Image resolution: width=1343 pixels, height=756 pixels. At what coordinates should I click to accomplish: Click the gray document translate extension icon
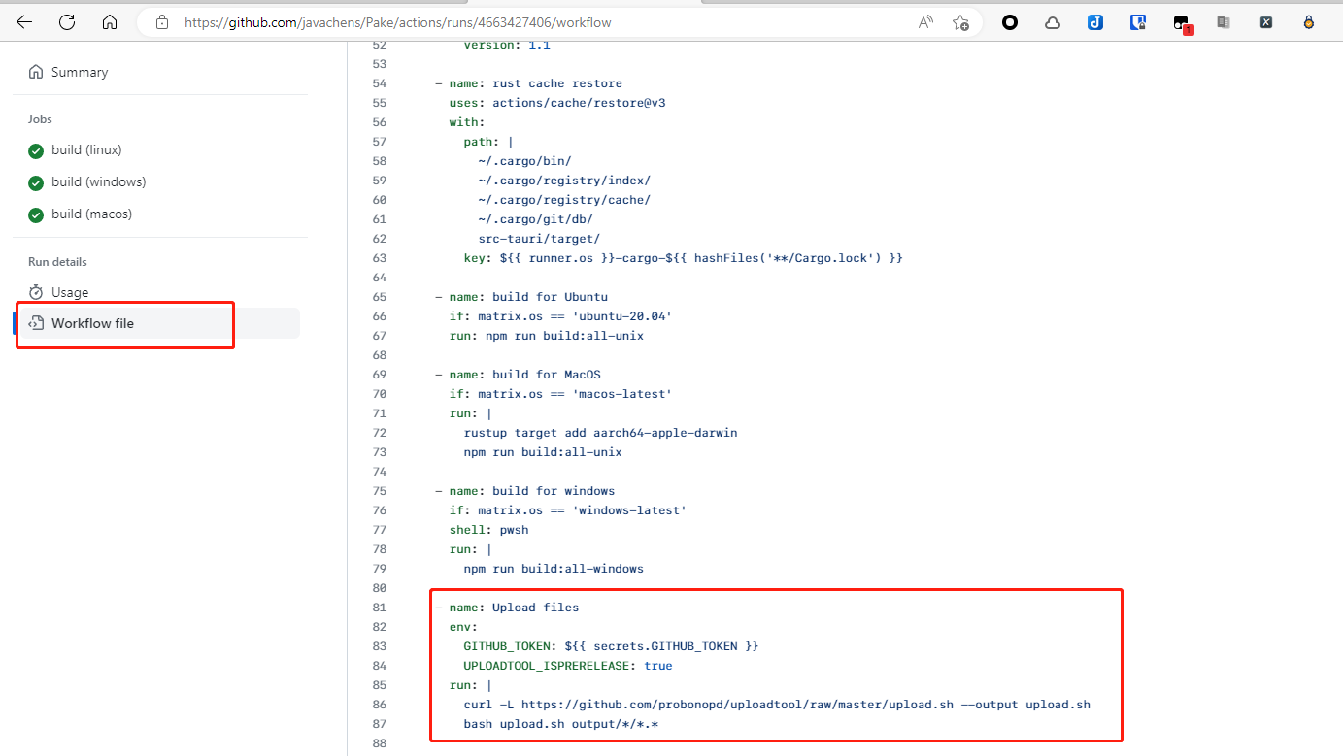click(1224, 22)
